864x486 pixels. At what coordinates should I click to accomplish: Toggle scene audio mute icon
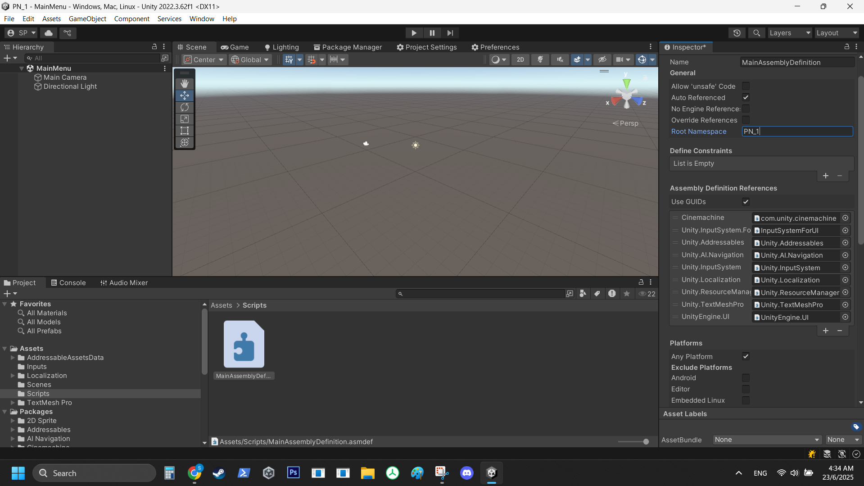point(560,59)
